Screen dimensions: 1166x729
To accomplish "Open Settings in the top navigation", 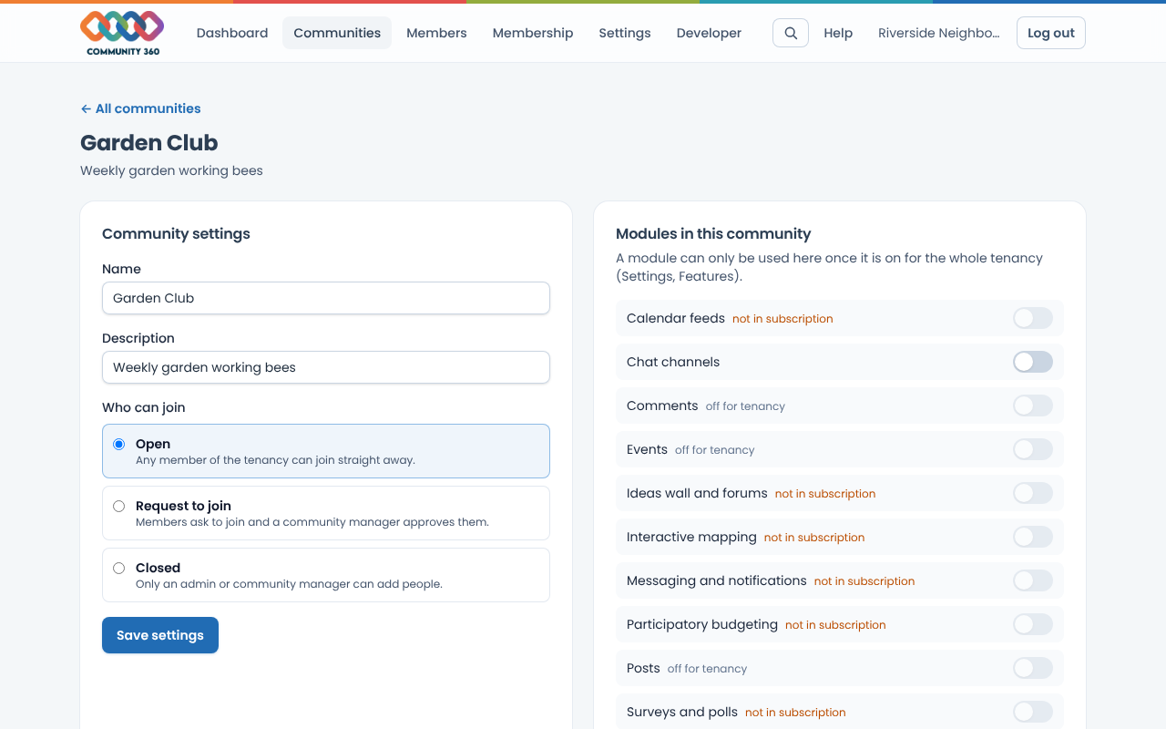I will (625, 33).
